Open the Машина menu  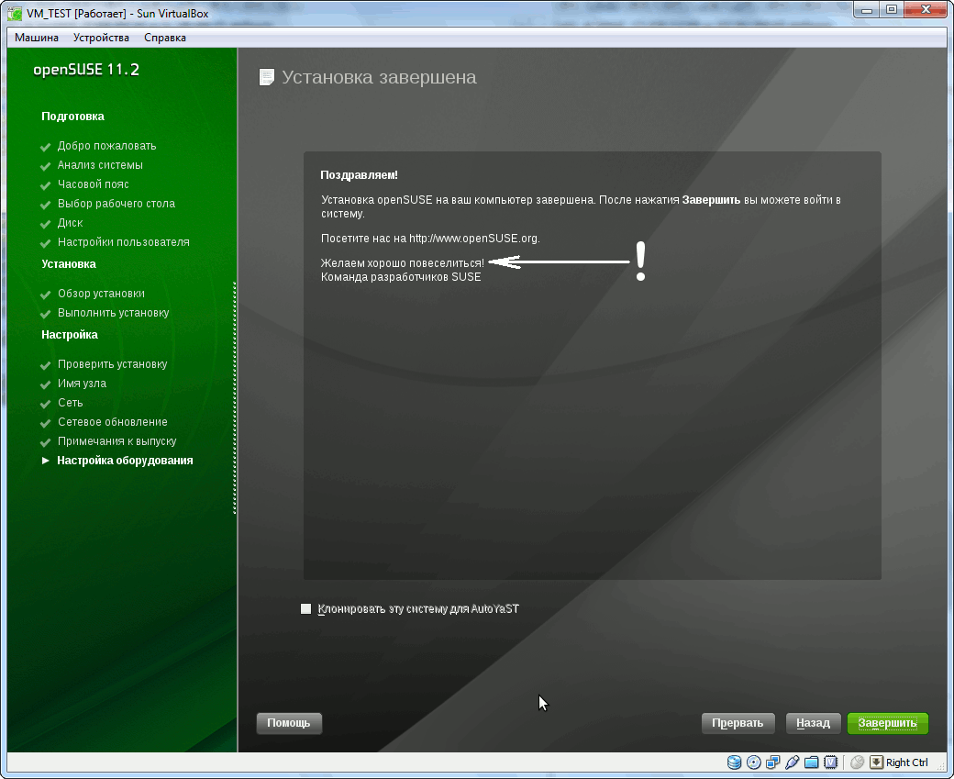[x=37, y=38]
